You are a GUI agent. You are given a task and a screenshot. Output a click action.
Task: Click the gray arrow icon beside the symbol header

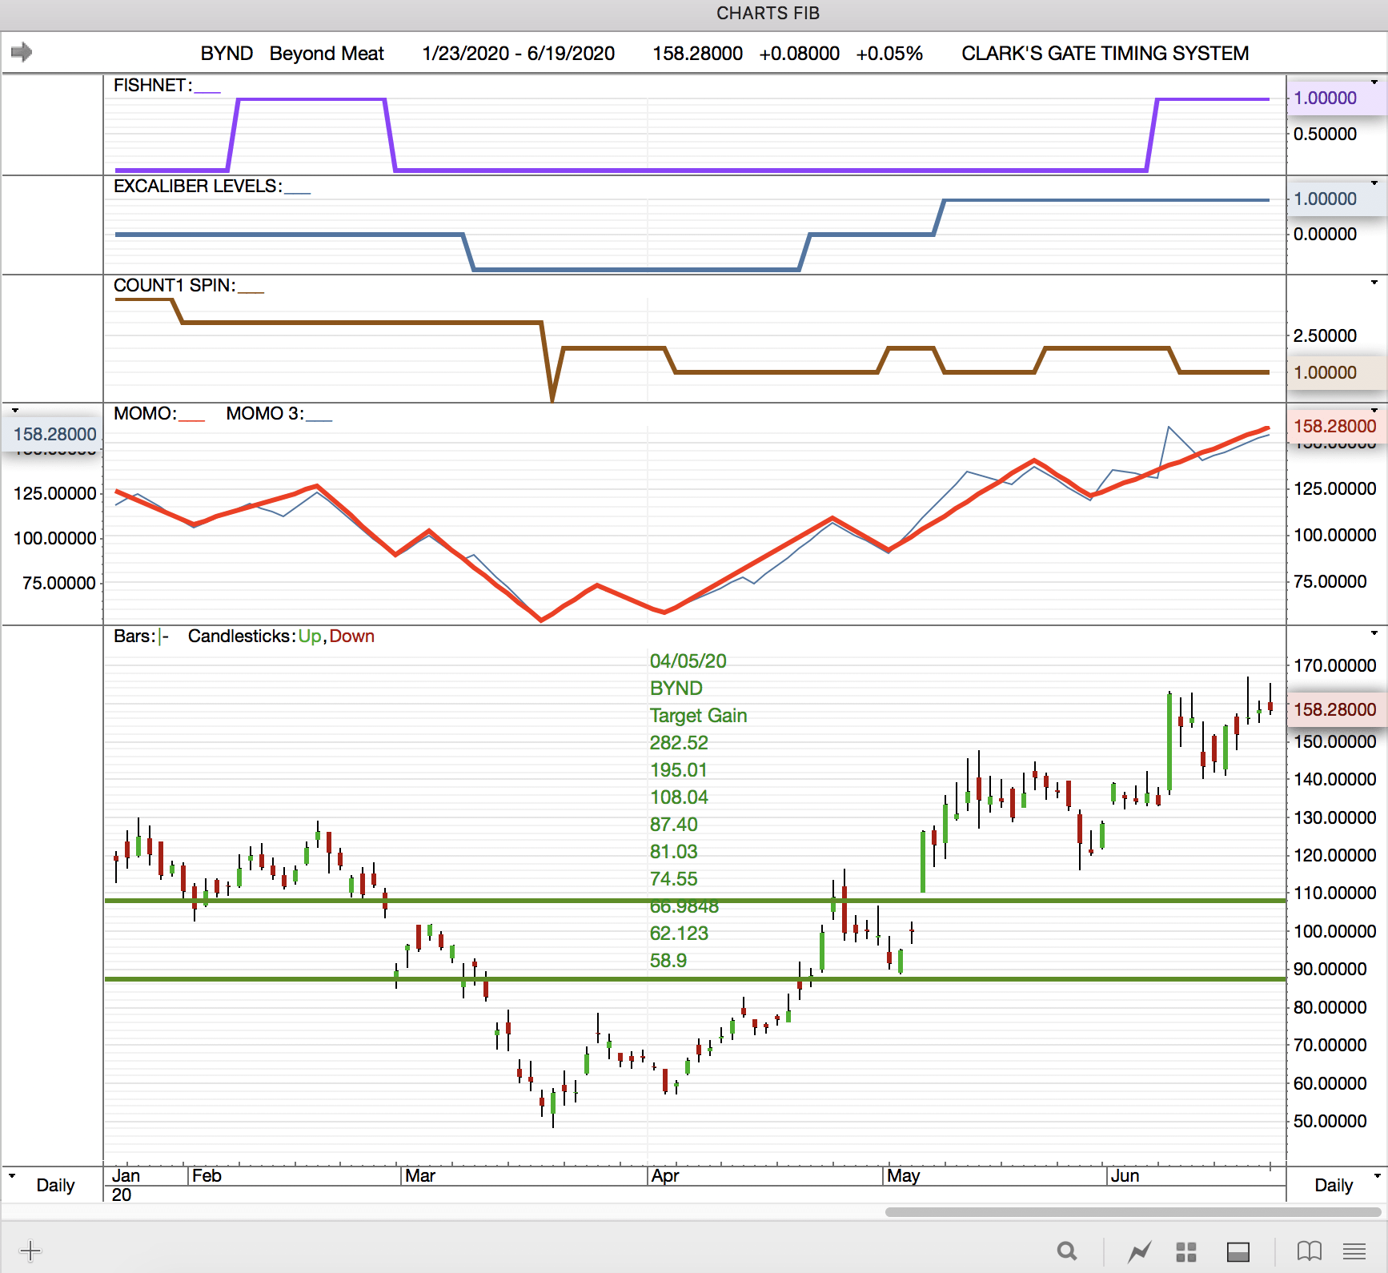[22, 52]
